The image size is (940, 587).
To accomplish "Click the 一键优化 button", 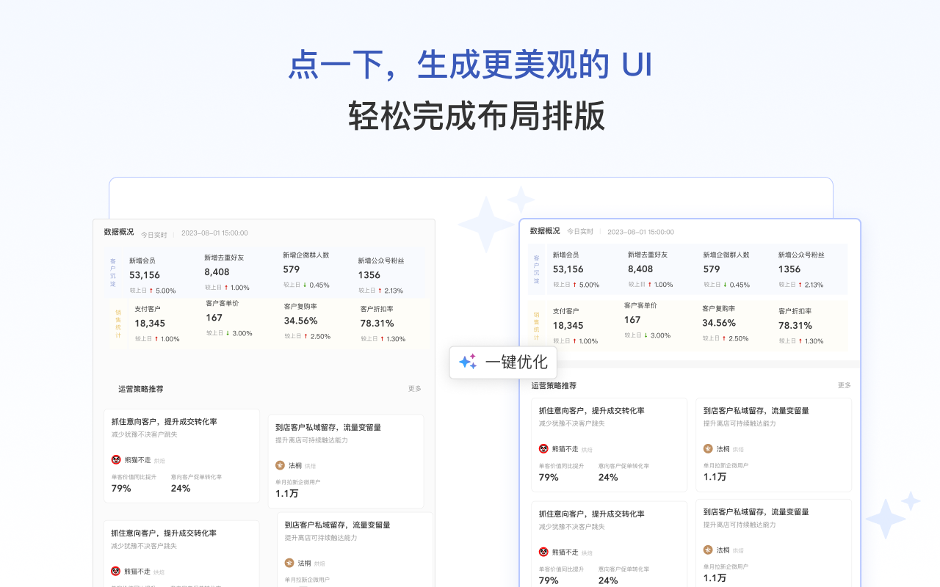I will [x=503, y=362].
